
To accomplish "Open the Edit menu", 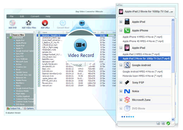I will click(x=22, y=16).
